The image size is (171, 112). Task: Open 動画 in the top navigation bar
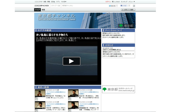click(x=45, y=2)
